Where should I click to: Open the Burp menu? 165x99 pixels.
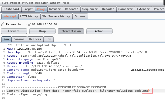click(x=5, y=3)
